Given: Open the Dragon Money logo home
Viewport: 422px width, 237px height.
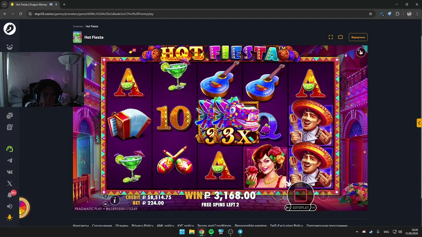Looking at the screenshot, I should 10,29.
